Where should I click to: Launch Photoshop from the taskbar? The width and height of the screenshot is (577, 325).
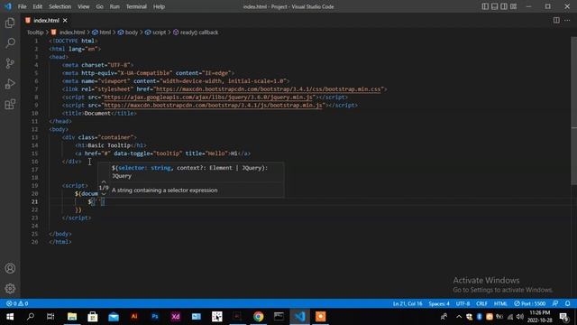155,317
